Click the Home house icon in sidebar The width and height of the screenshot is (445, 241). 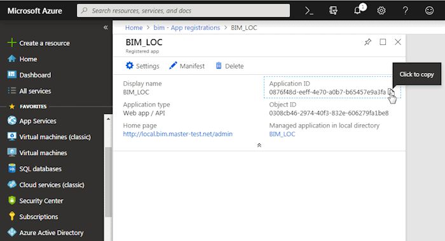coord(11,59)
